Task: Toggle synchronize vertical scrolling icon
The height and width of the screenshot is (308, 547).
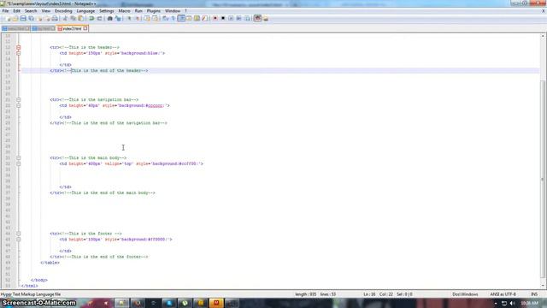Action: pos(147,19)
